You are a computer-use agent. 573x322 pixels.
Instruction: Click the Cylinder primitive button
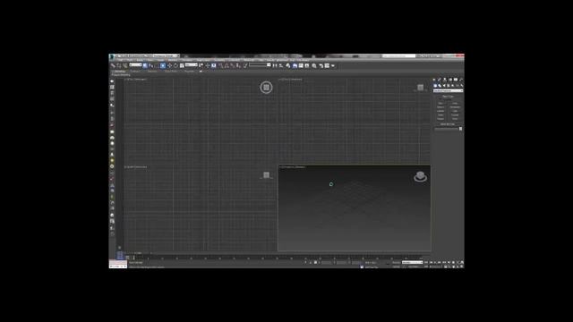pos(440,111)
